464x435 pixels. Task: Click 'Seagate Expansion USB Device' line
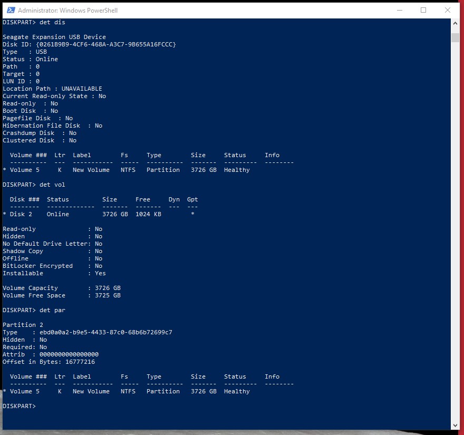click(54, 37)
